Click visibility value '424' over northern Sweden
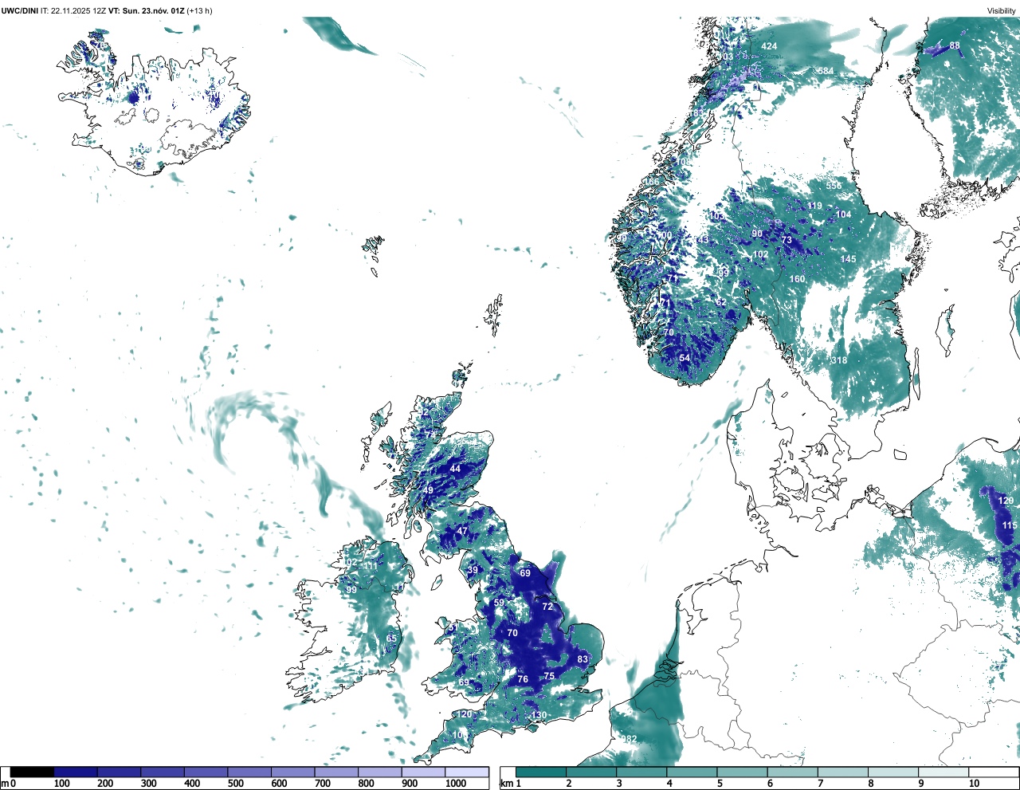Screen dimensions: 1020x790 tap(769, 46)
